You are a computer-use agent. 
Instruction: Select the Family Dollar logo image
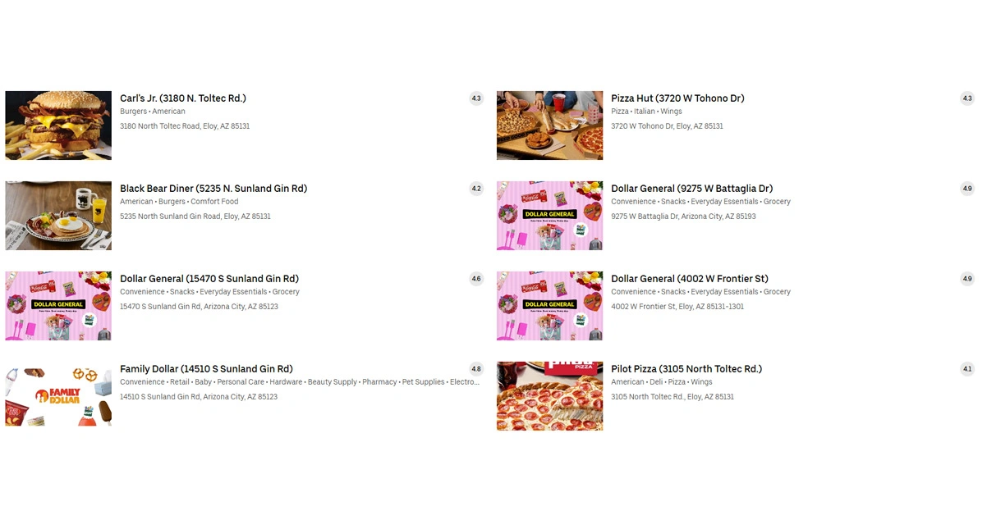(x=58, y=396)
